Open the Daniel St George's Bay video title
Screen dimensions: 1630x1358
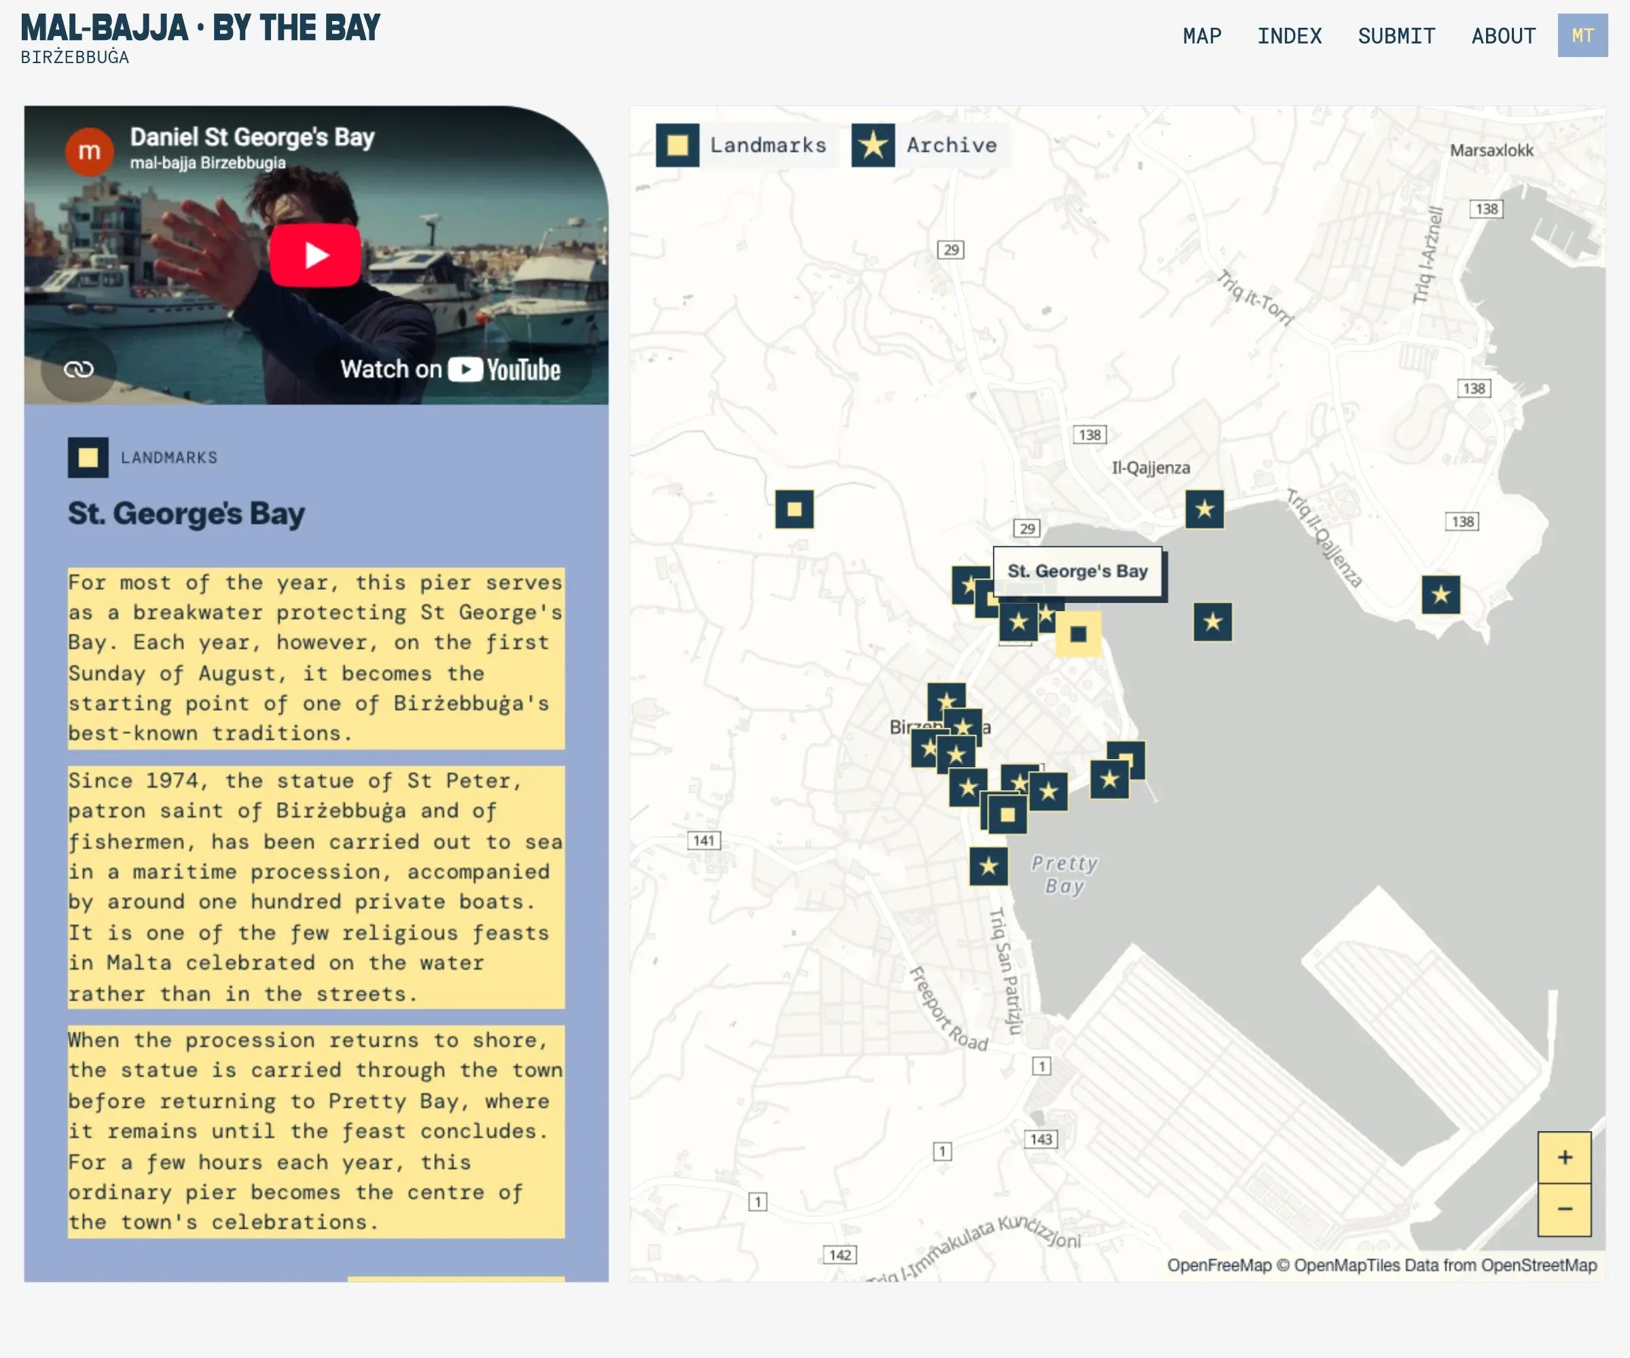tap(251, 137)
